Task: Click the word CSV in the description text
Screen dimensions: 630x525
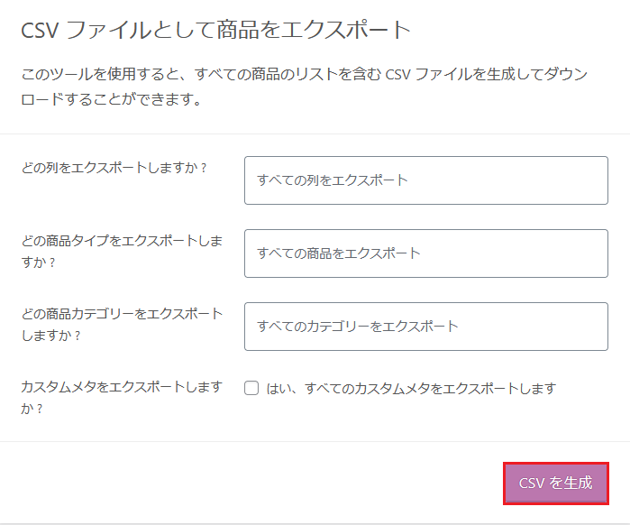Action: click(397, 75)
